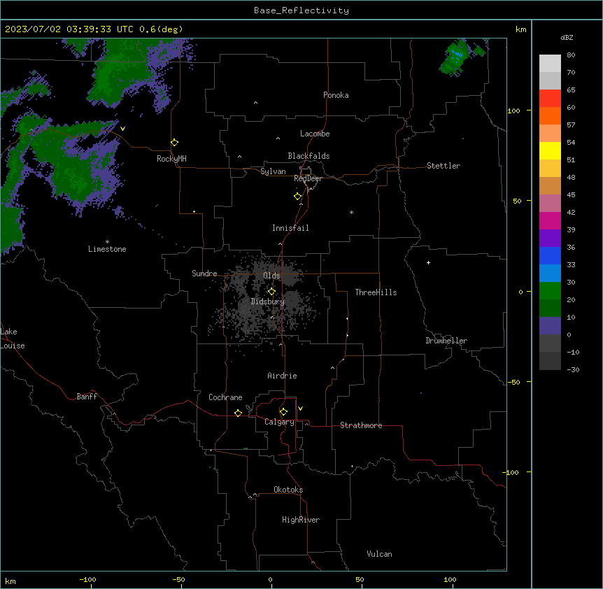Click the Sylvan label
Viewport: 603px width, 589px height.
(273, 171)
